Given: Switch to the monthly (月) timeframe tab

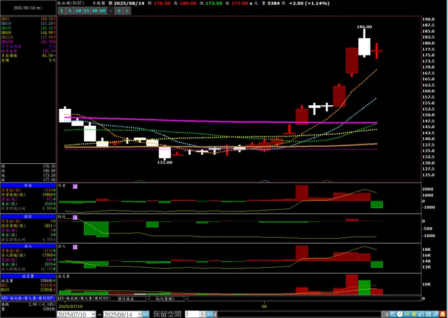Looking at the screenshot, I should (x=127, y=11).
